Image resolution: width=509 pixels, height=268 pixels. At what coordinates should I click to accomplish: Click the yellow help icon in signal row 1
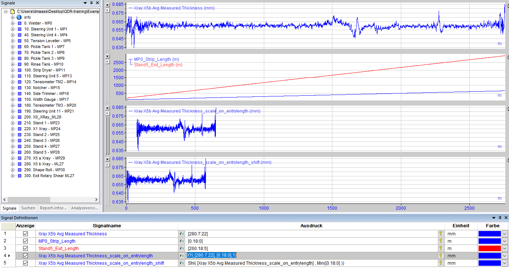440,234
